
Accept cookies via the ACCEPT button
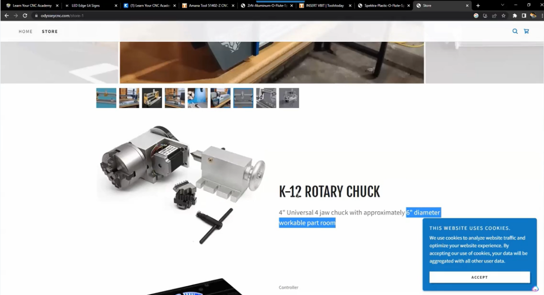point(479,277)
